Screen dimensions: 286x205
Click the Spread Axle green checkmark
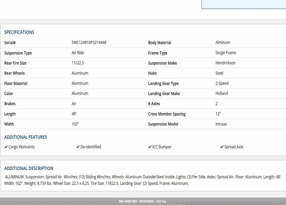coord(222,147)
